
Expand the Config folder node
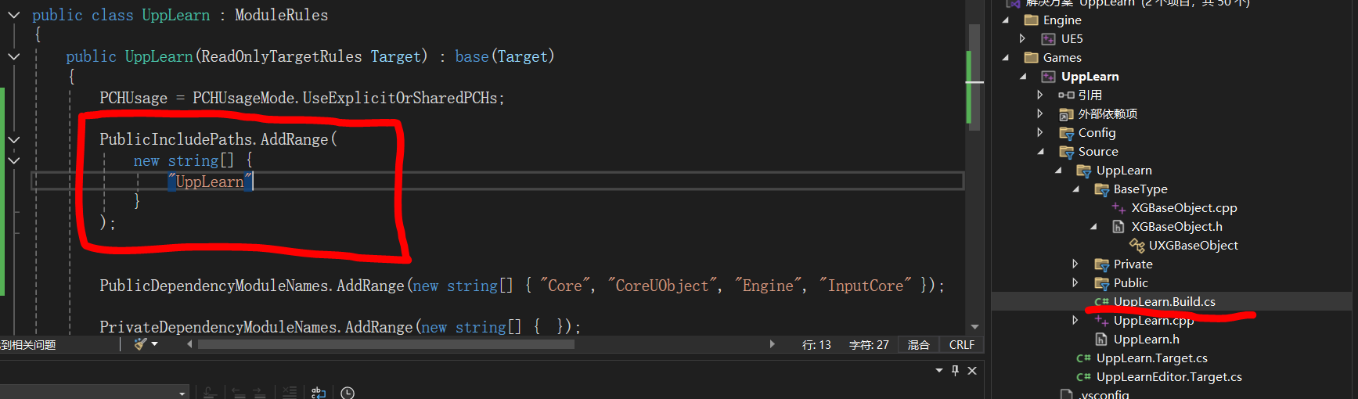pos(1040,133)
